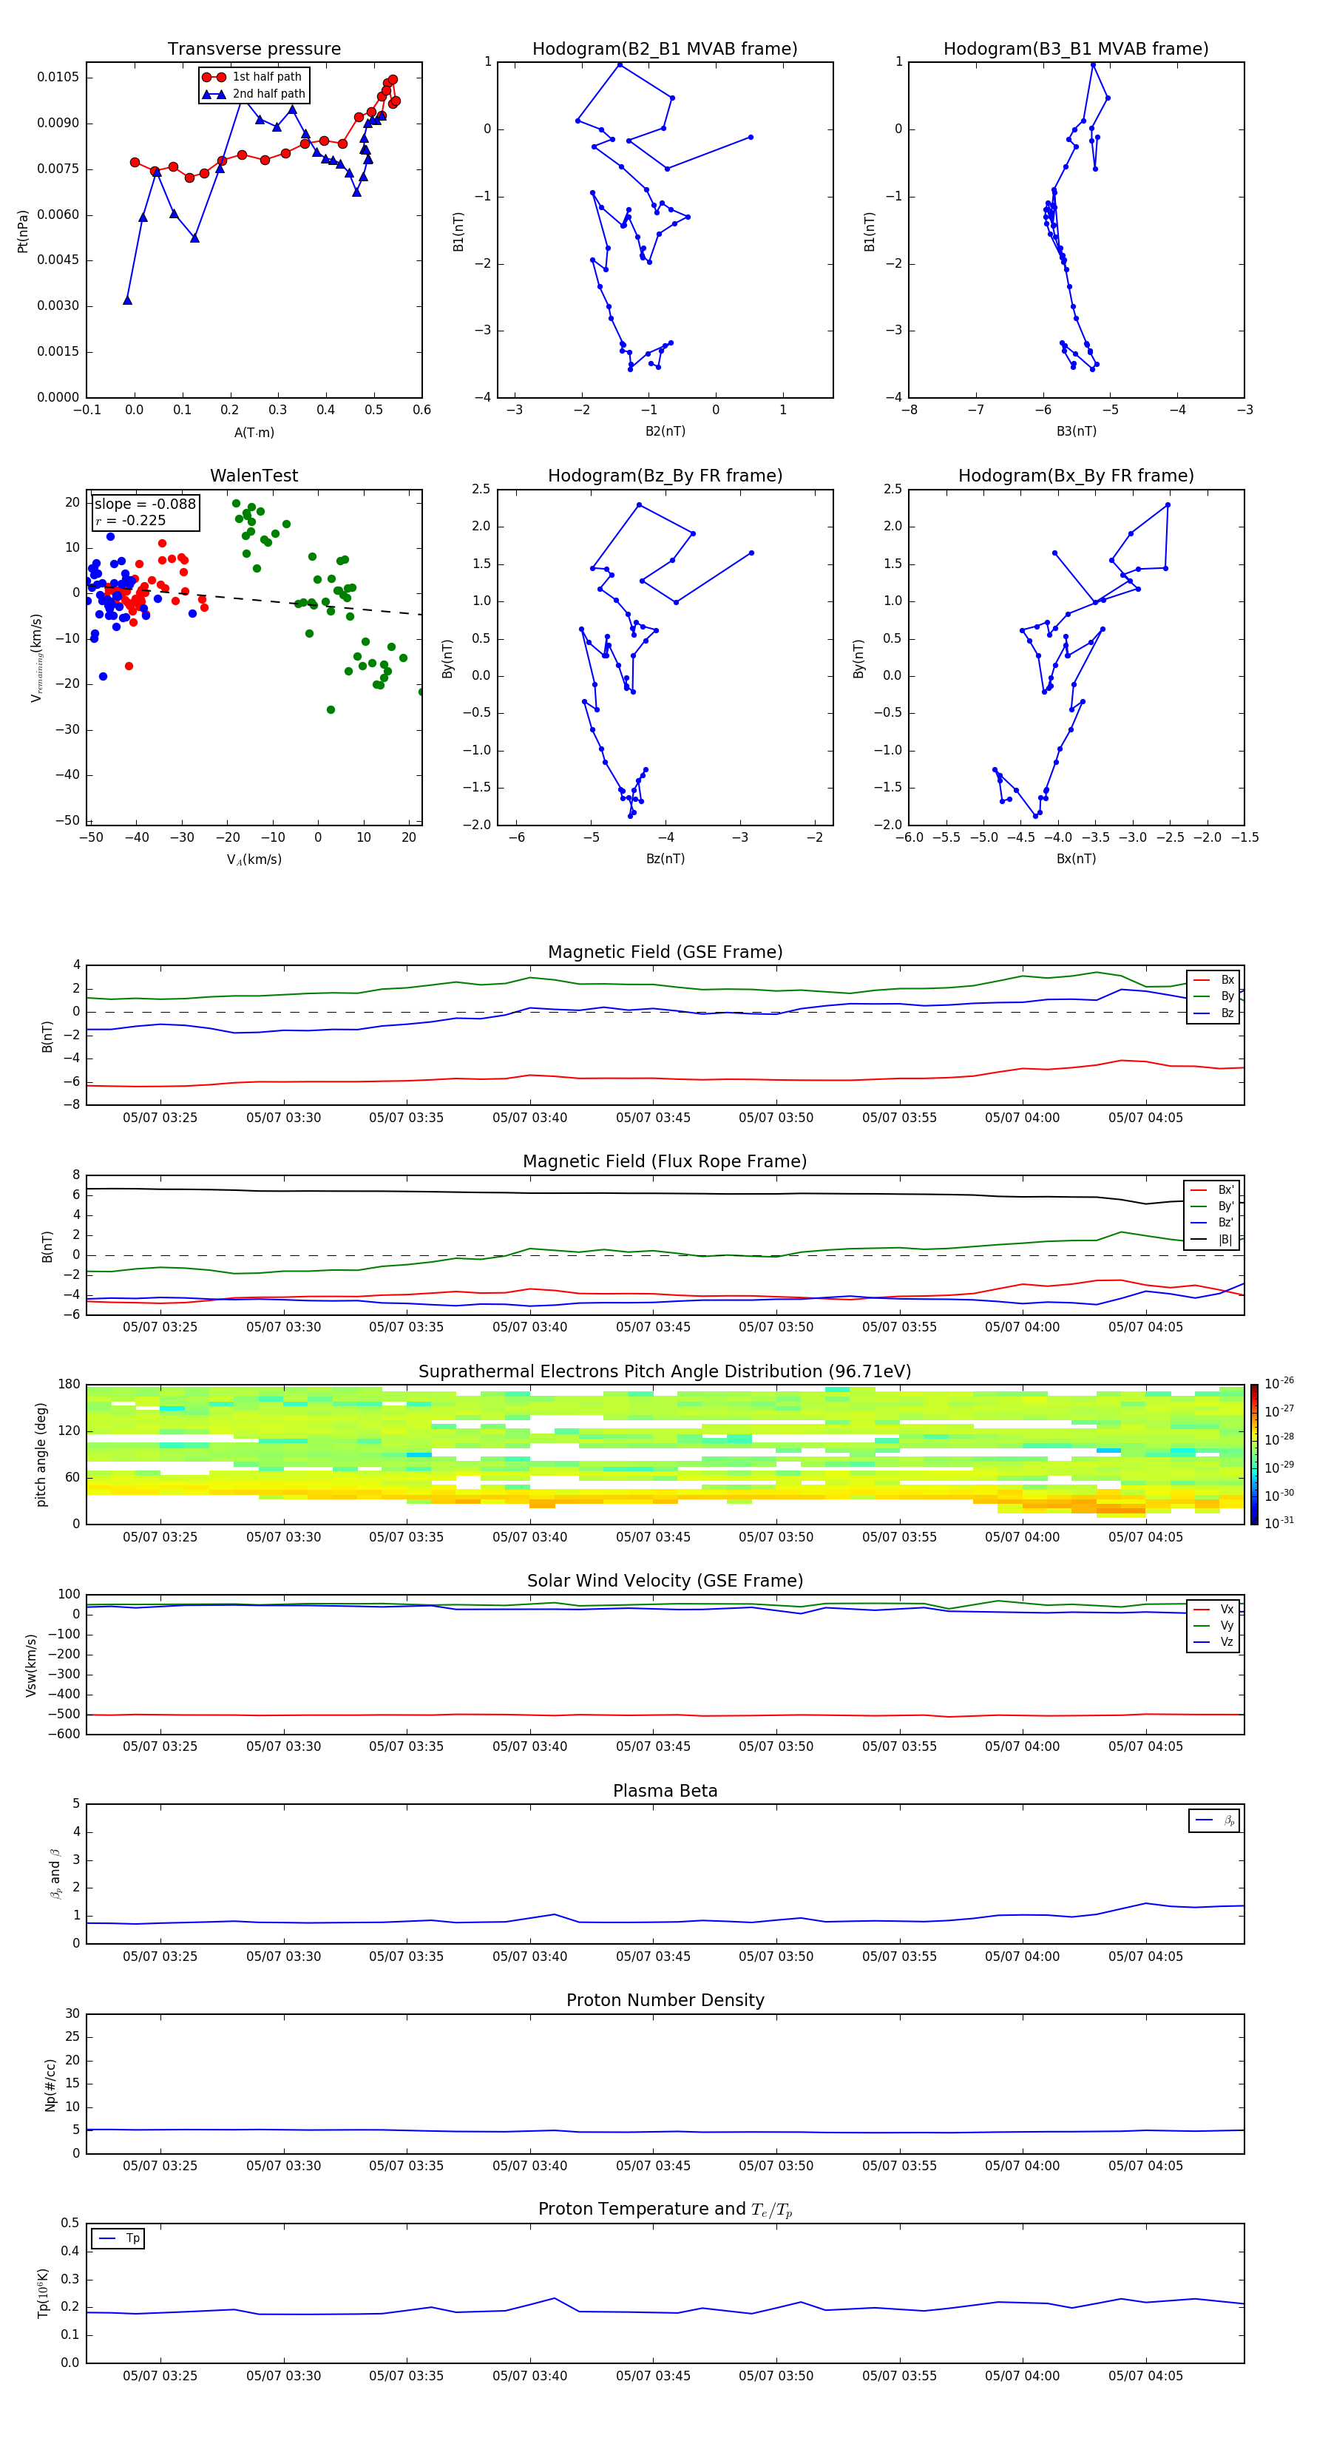
Task: Click the "Magnetic Field (GSE Frame)" title
Action: point(665,952)
